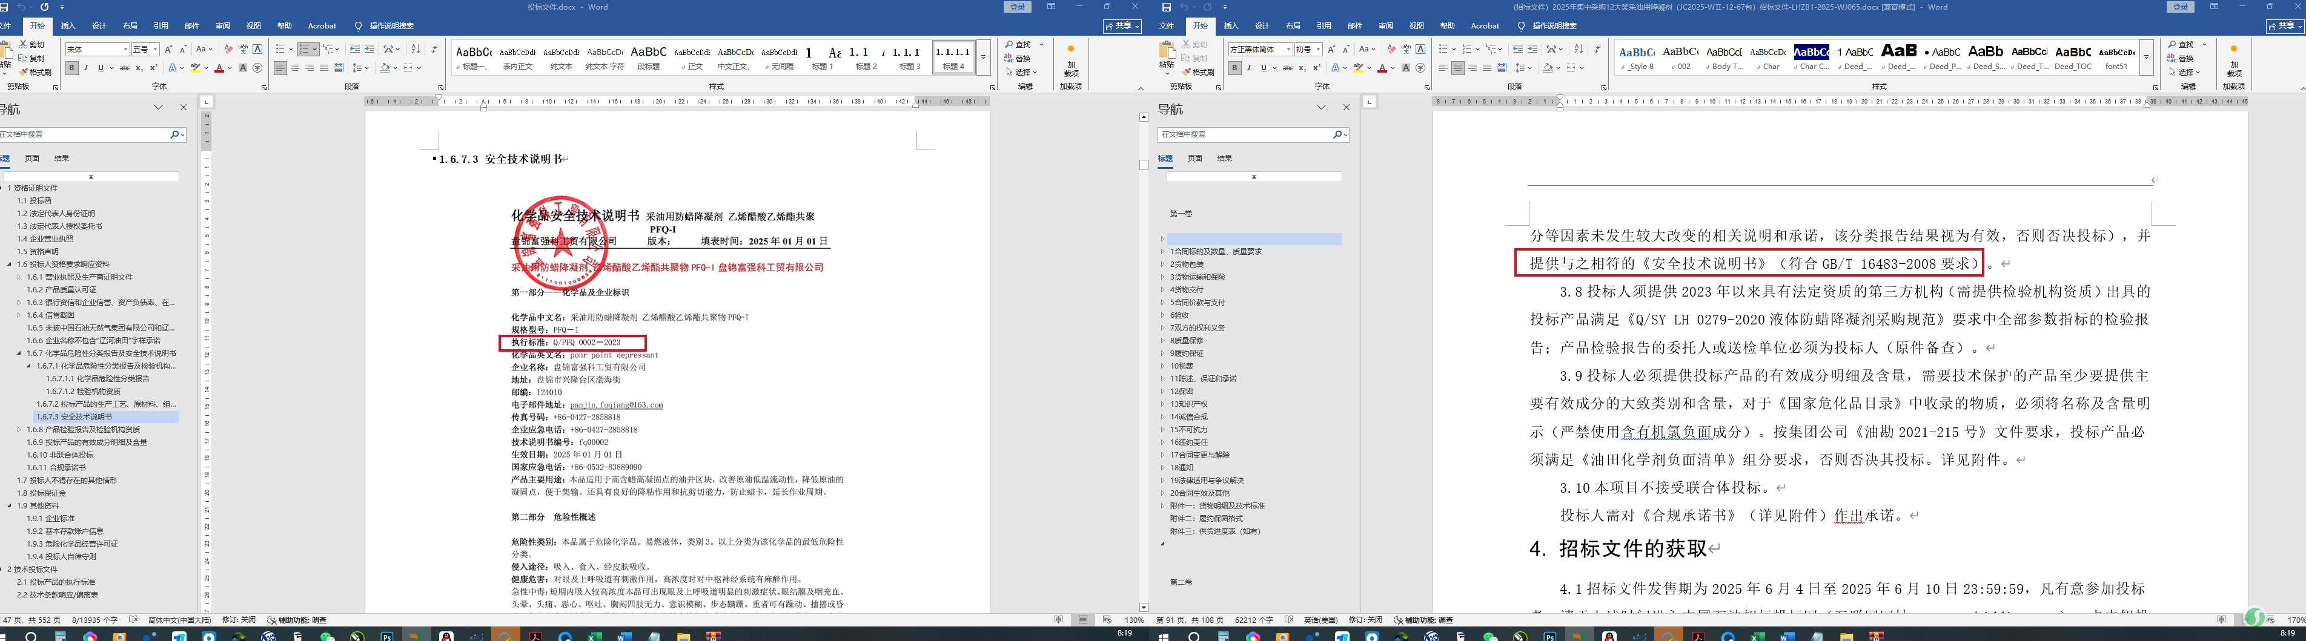The width and height of the screenshot is (2306, 641).
Task: Expand section 1.6.8 产品检验报告及检验机构资质
Action: [x=19, y=429]
